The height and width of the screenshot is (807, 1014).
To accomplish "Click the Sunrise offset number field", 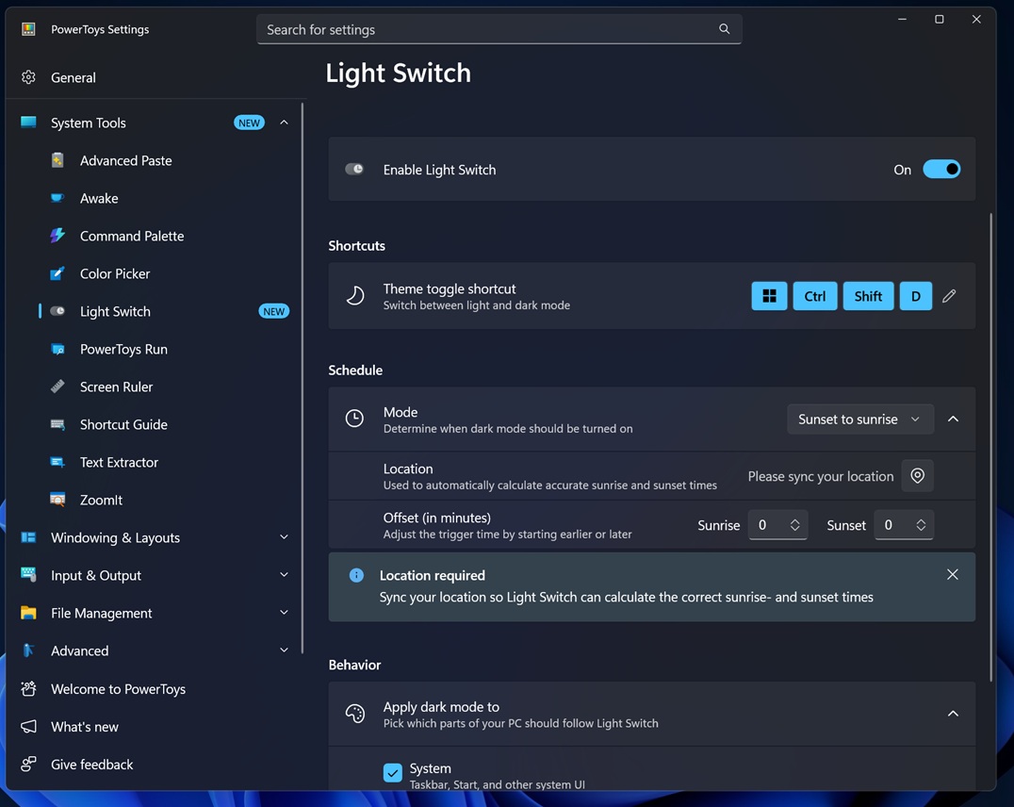I will tap(766, 525).
